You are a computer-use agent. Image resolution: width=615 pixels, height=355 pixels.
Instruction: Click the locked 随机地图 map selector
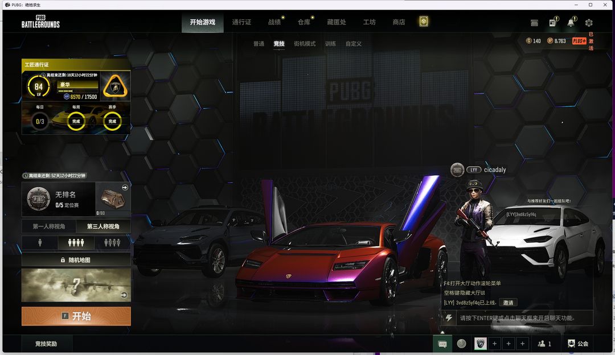(76, 260)
